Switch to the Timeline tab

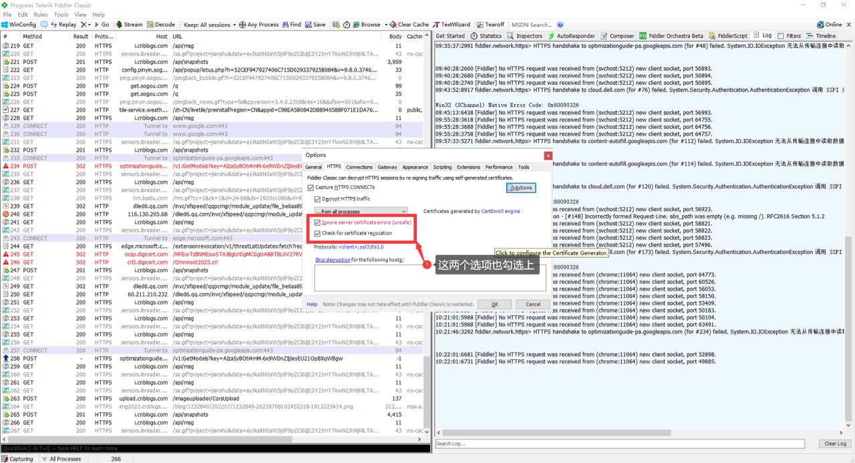(821, 36)
